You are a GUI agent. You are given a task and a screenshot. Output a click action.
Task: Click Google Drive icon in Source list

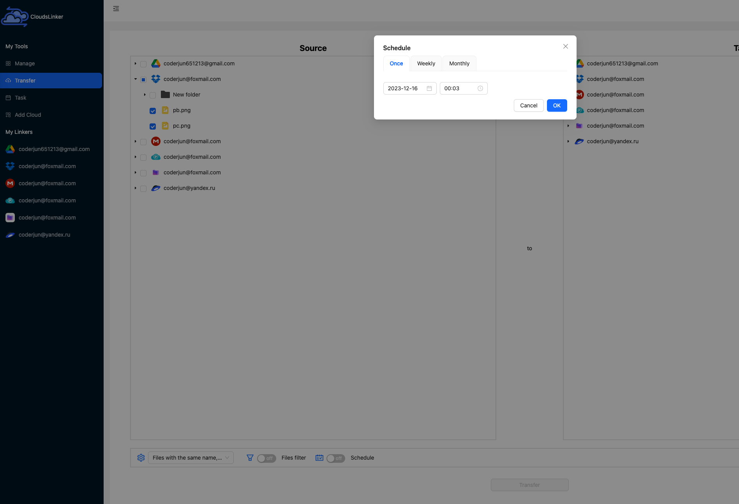(x=156, y=63)
